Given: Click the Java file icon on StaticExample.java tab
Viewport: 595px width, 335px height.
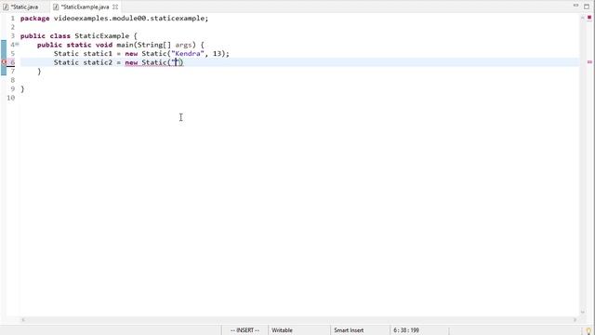Looking at the screenshot, I should coord(56,7).
